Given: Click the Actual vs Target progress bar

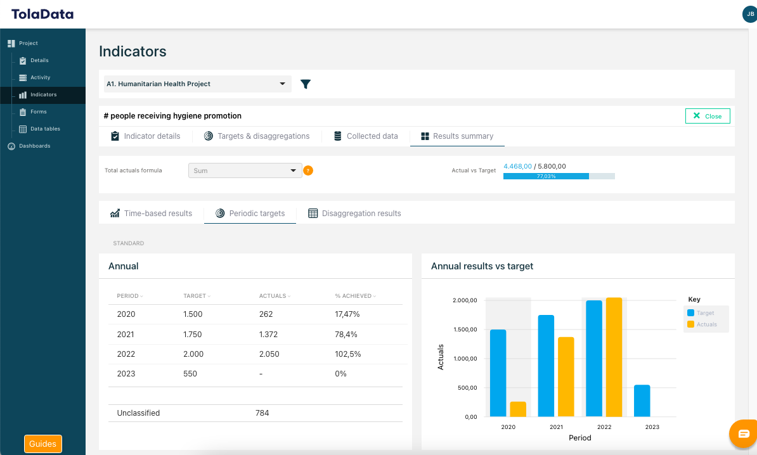Looking at the screenshot, I should tap(559, 176).
